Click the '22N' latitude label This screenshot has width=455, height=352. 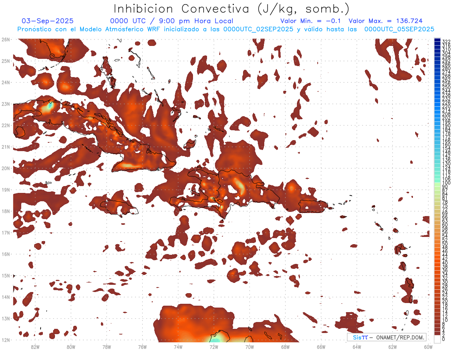click(6, 125)
